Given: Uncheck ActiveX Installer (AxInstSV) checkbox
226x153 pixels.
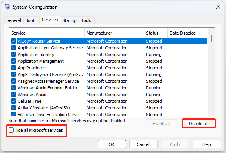Looking at the screenshot, I should (13, 107).
